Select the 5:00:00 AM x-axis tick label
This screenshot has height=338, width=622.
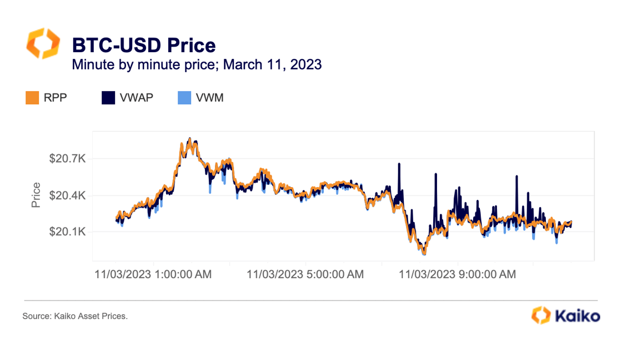pyautogui.click(x=305, y=274)
